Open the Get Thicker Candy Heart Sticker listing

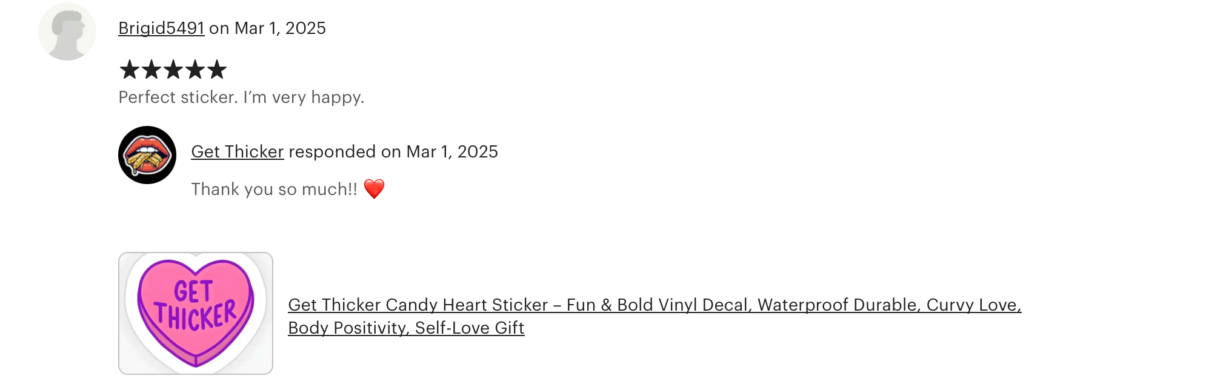[x=654, y=305]
